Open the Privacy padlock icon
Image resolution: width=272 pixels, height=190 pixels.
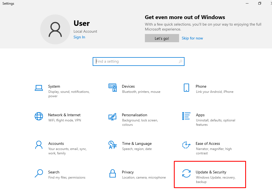pos(113,173)
